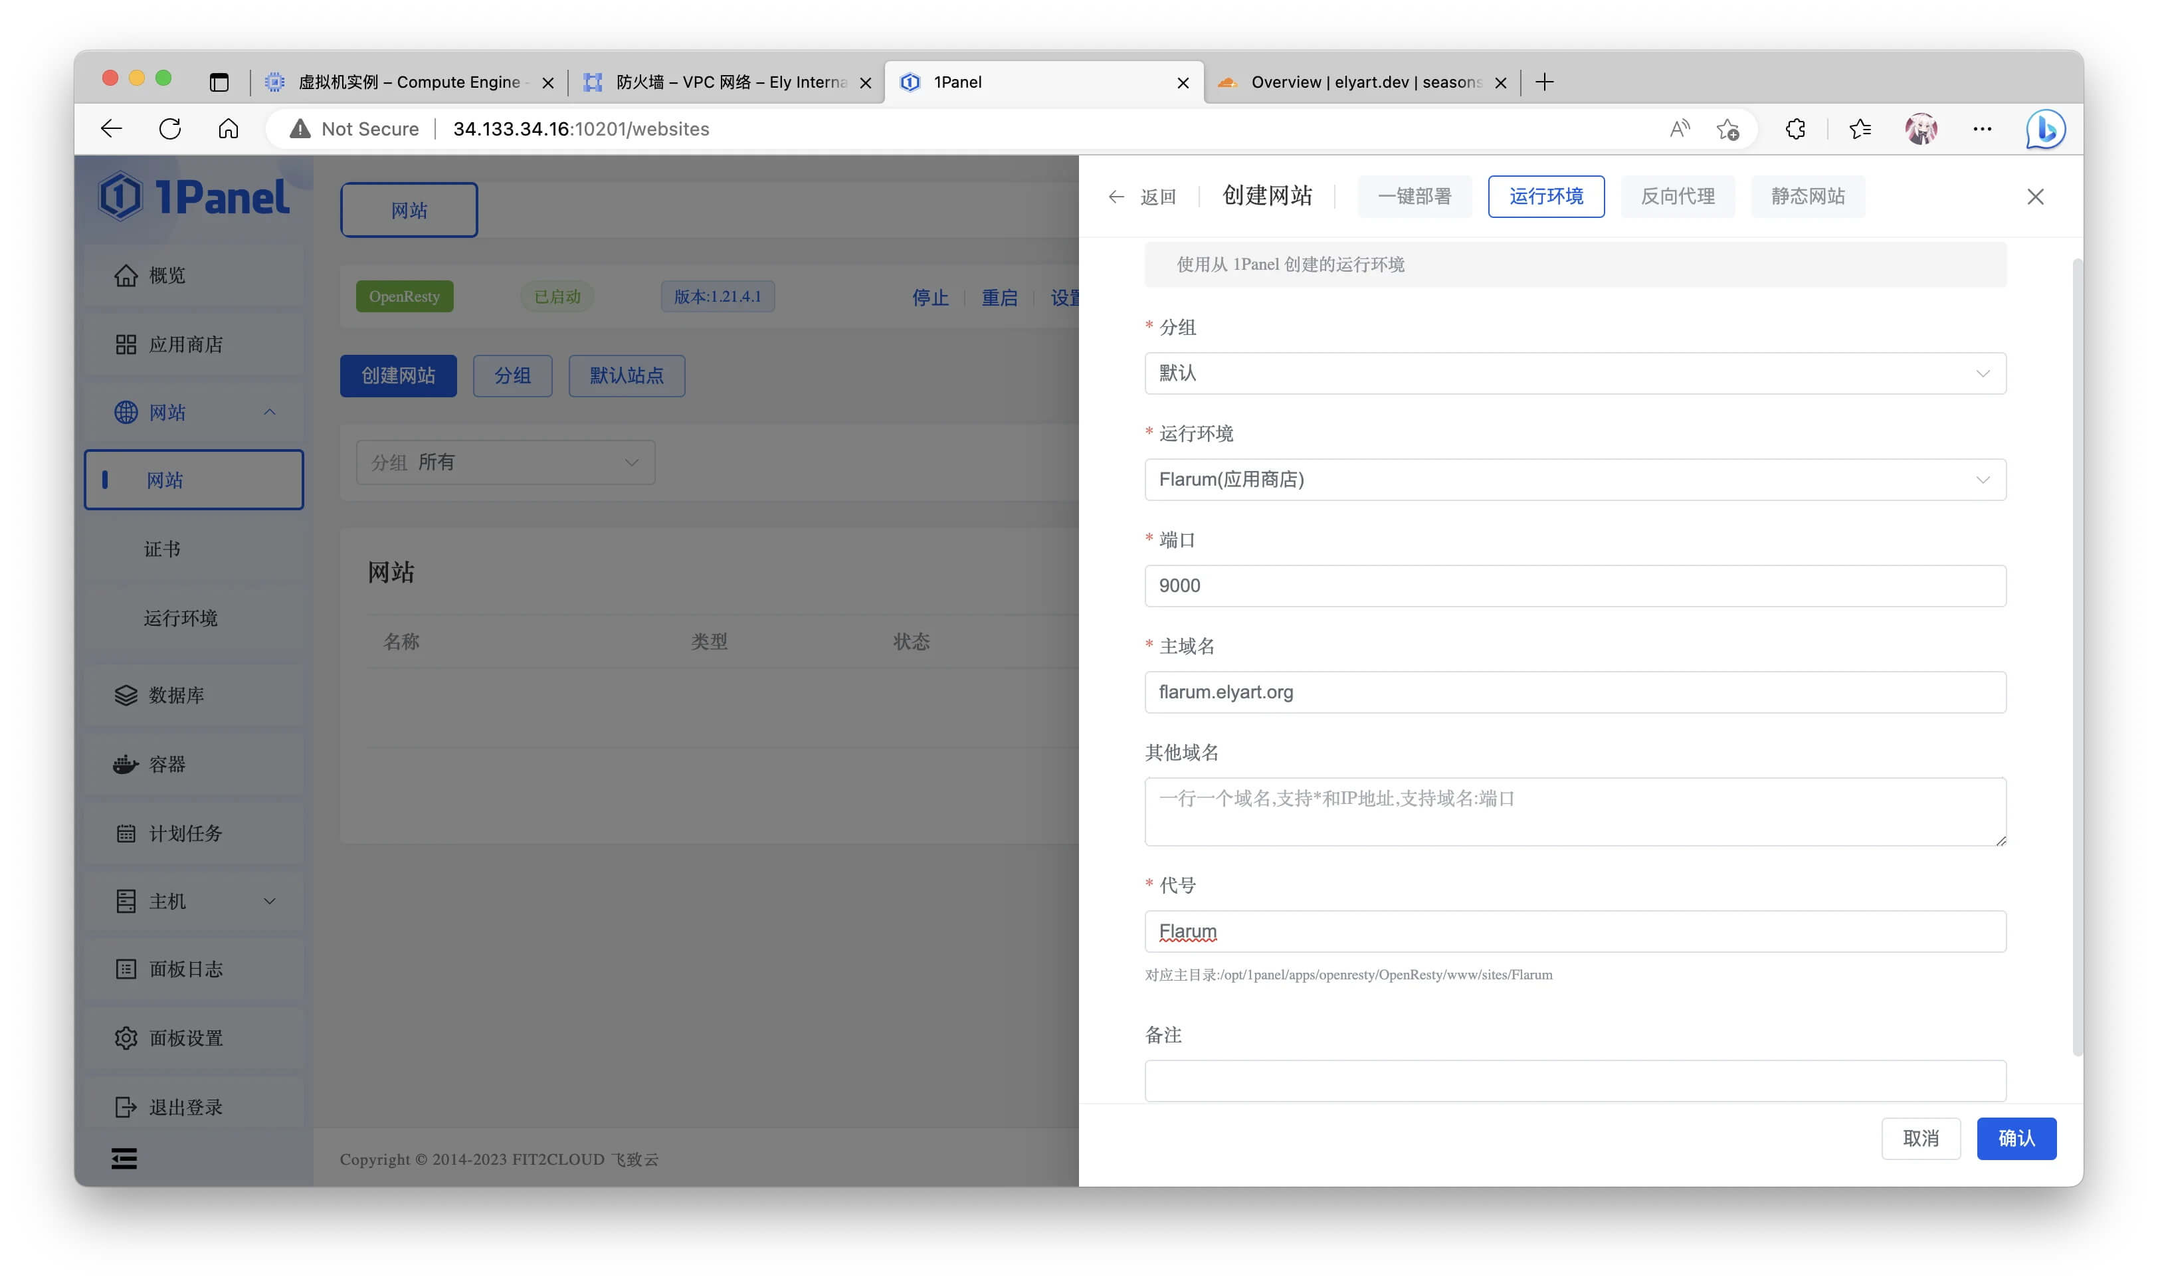The image size is (2158, 1285).
Task: Open 概览 in the sidebar
Action: (x=194, y=275)
